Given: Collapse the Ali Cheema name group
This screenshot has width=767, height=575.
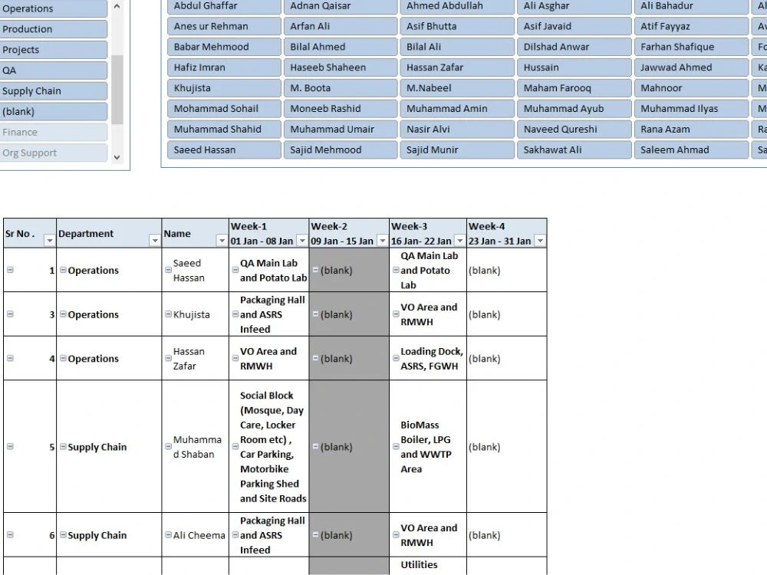Looking at the screenshot, I should [x=168, y=535].
